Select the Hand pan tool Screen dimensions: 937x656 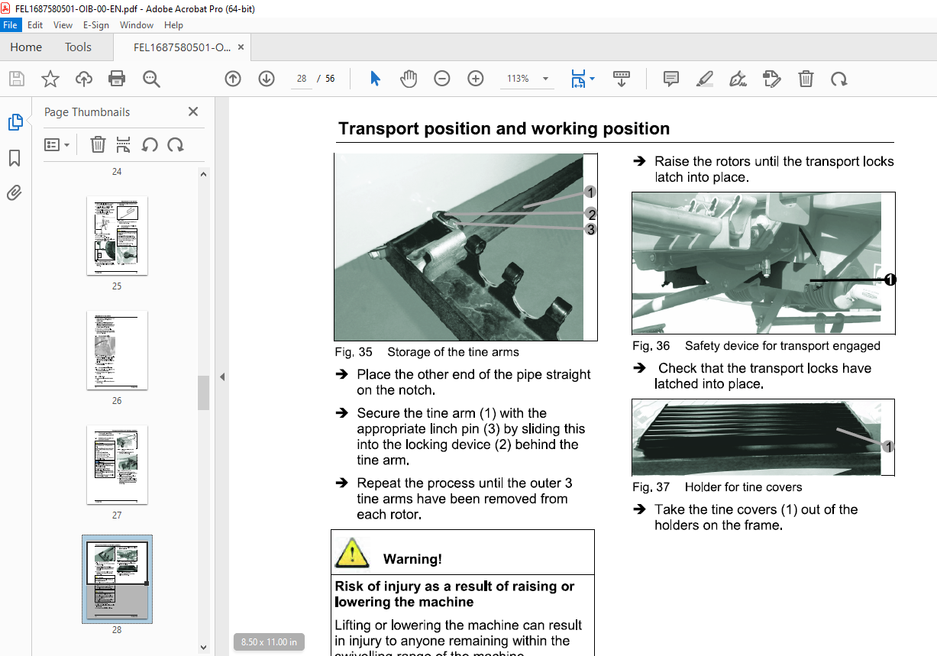409,79
